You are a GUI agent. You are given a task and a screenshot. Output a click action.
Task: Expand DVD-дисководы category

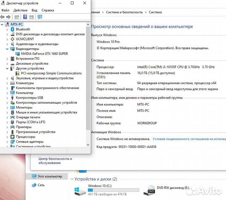point(7,34)
